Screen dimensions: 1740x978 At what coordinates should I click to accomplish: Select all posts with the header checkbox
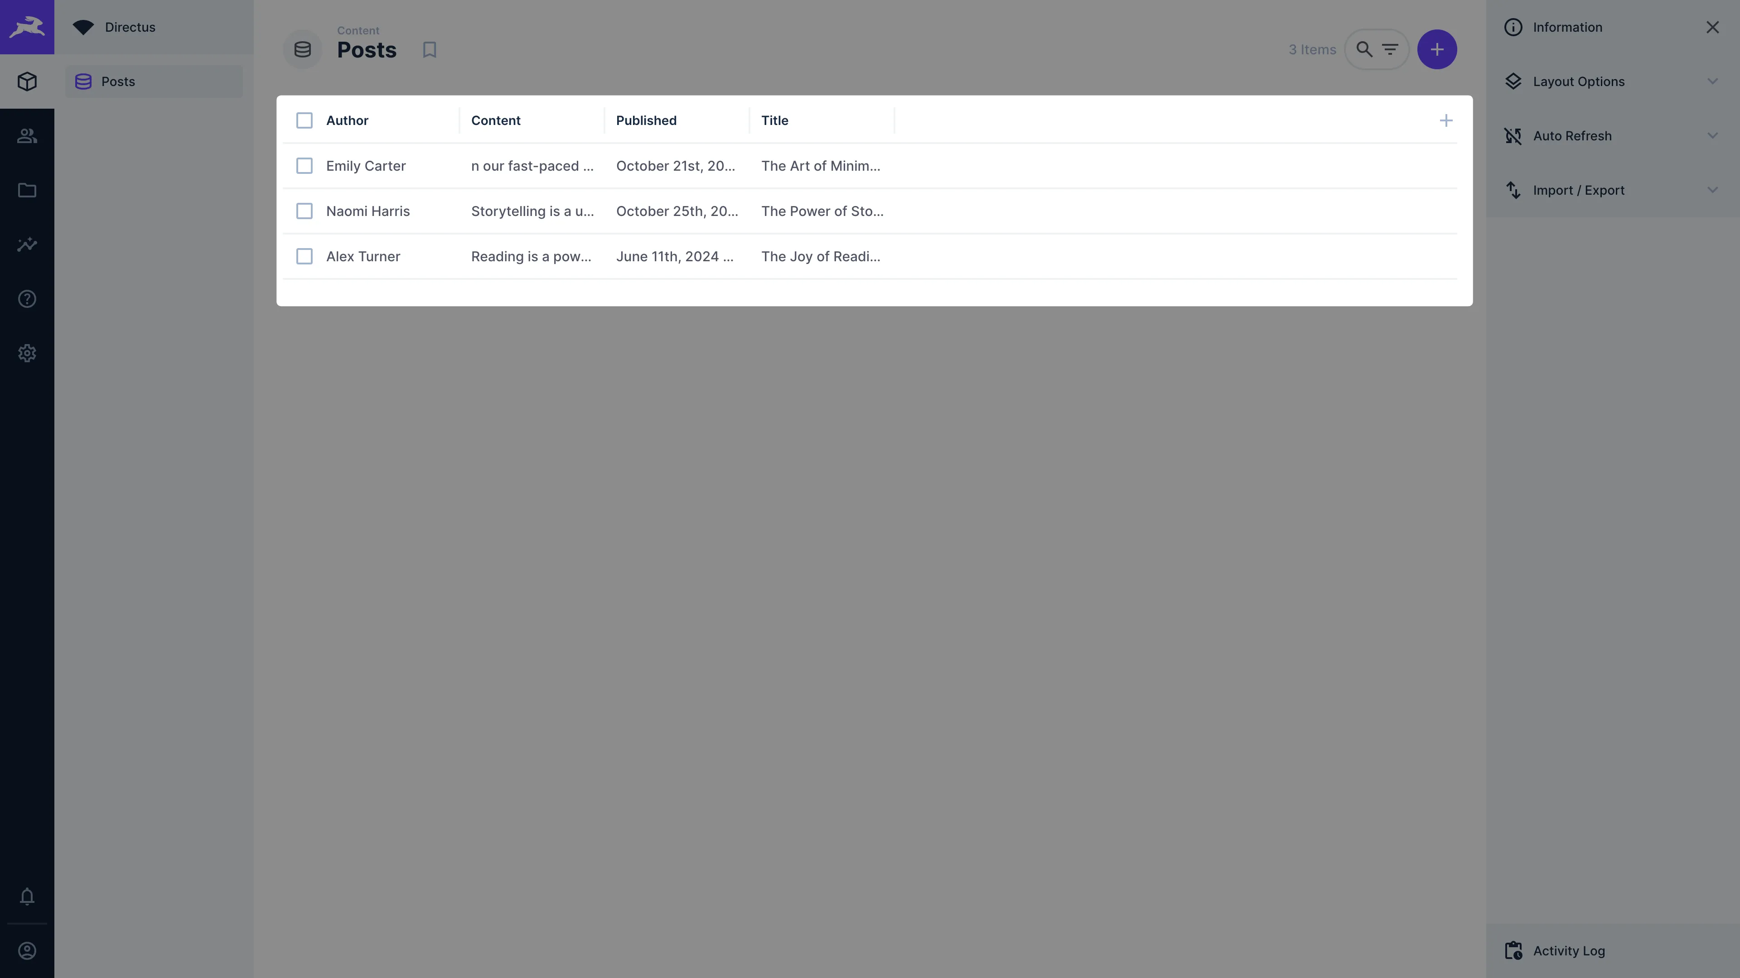click(x=304, y=120)
